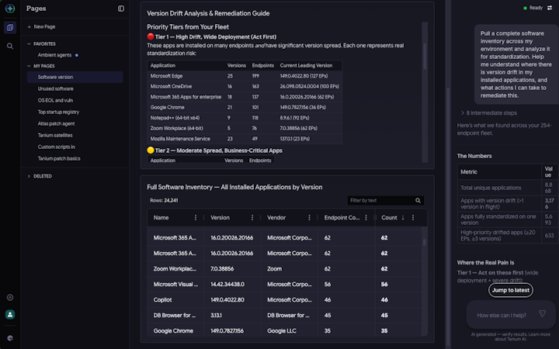Open the Endpoint Count column menu icon
Screen dimensions: 559x349
[x=366, y=218]
